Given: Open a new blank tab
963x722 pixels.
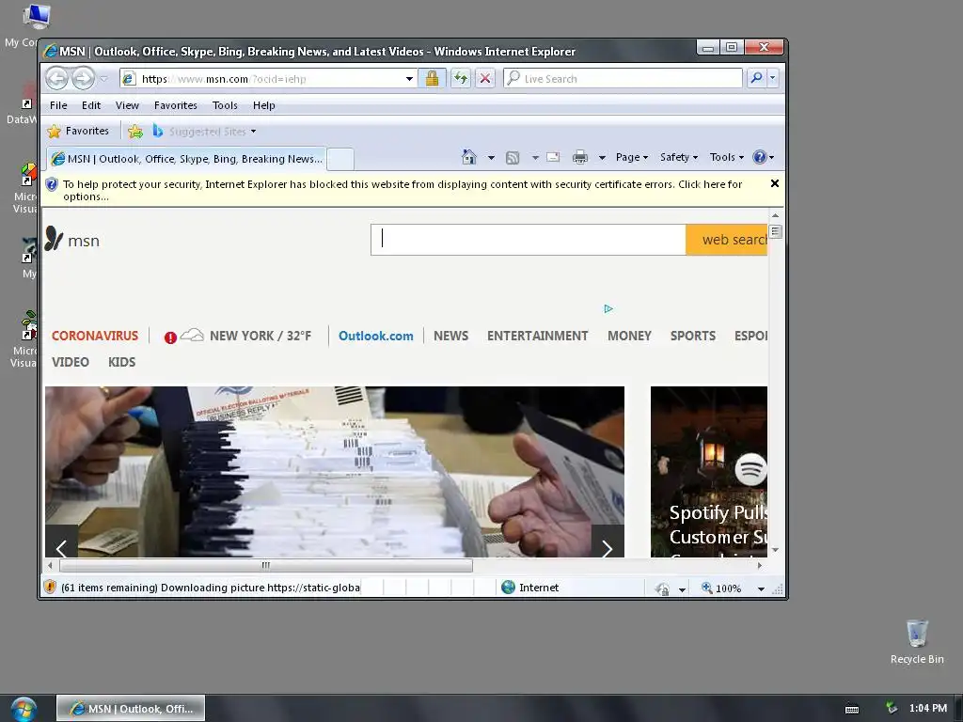Looking at the screenshot, I should tap(340, 159).
